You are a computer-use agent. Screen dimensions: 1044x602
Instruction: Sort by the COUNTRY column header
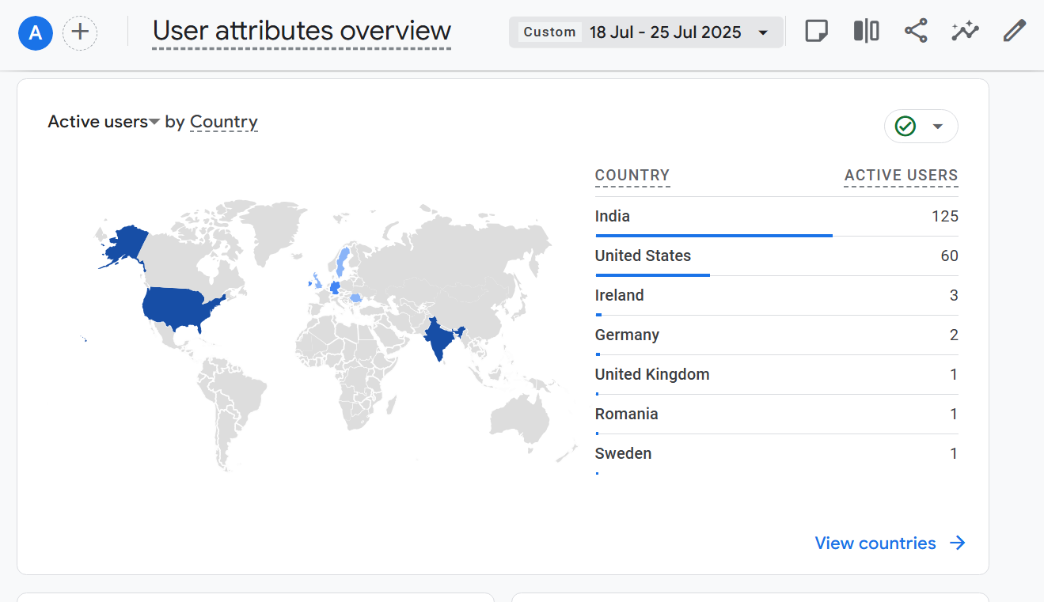pyautogui.click(x=632, y=176)
